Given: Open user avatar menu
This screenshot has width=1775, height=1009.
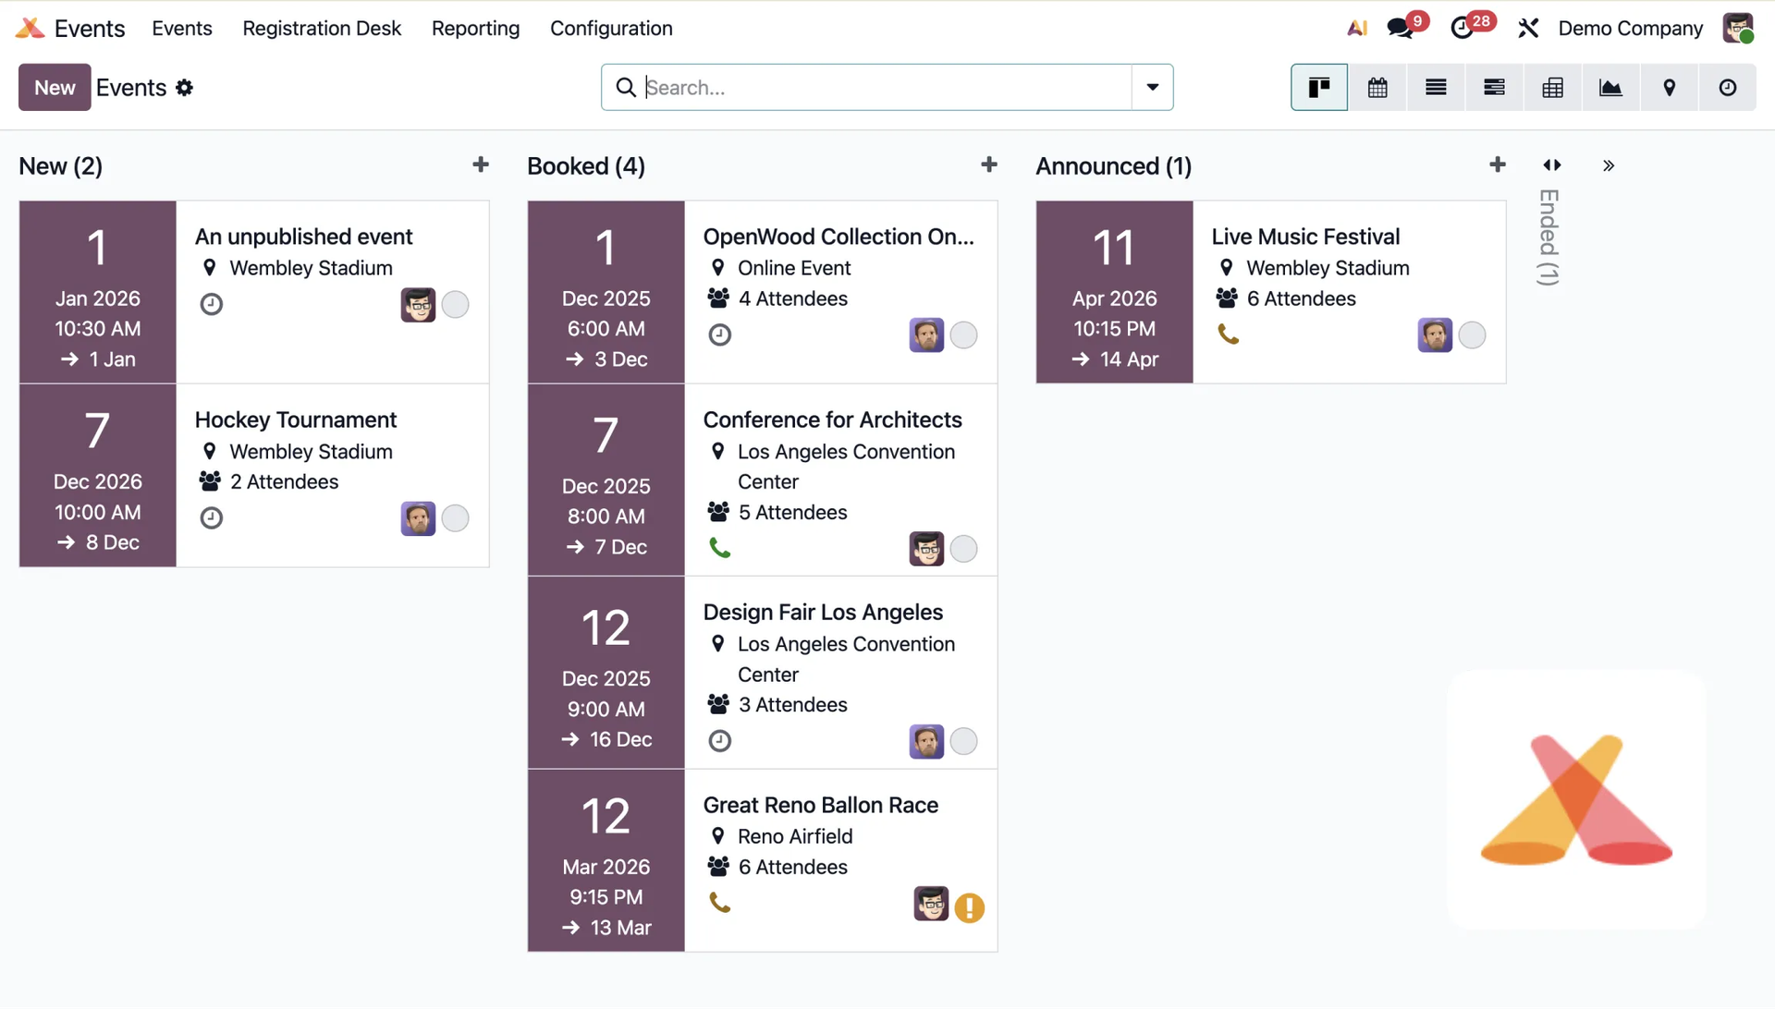Looking at the screenshot, I should 1738,29.
